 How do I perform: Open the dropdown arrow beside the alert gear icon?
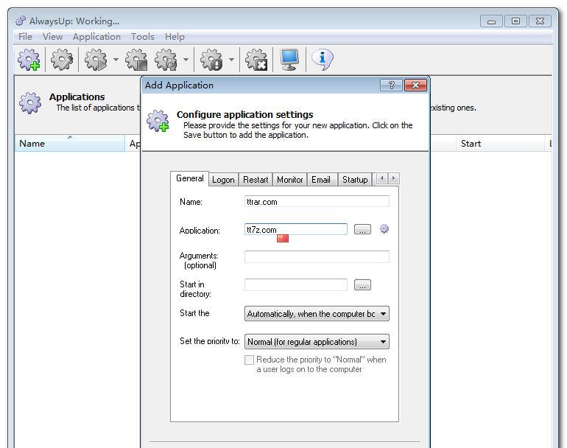[x=231, y=60]
